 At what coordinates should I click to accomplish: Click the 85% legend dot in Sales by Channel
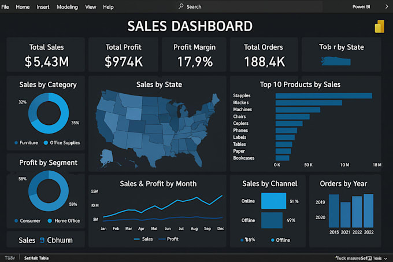[x=242, y=240]
